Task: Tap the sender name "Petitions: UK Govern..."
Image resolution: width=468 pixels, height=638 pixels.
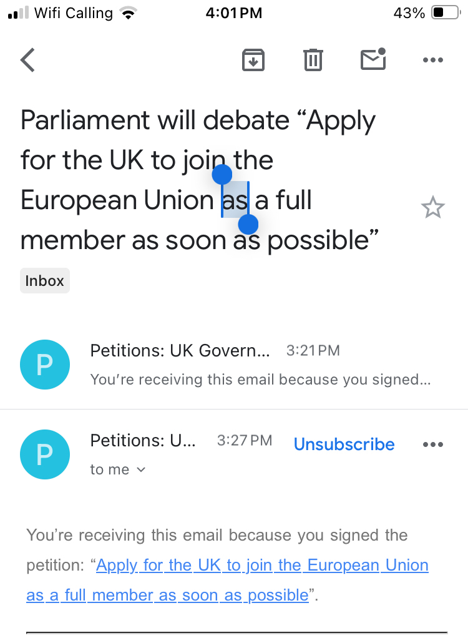Action: [180, 351]
